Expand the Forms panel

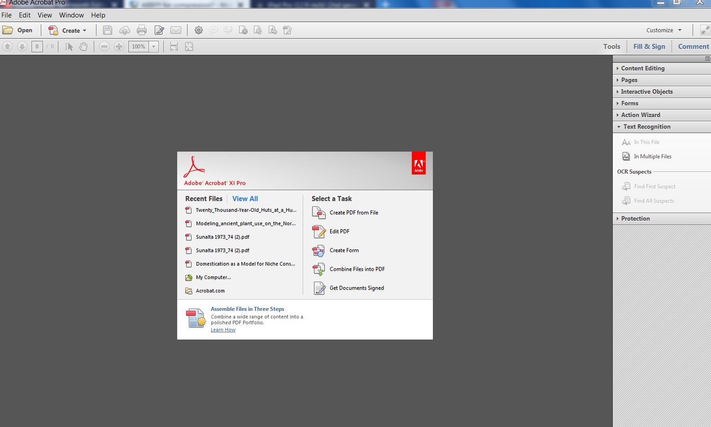662,103
